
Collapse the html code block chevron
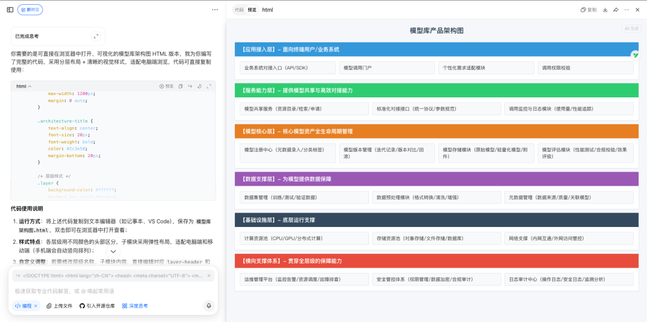[30, 86]
